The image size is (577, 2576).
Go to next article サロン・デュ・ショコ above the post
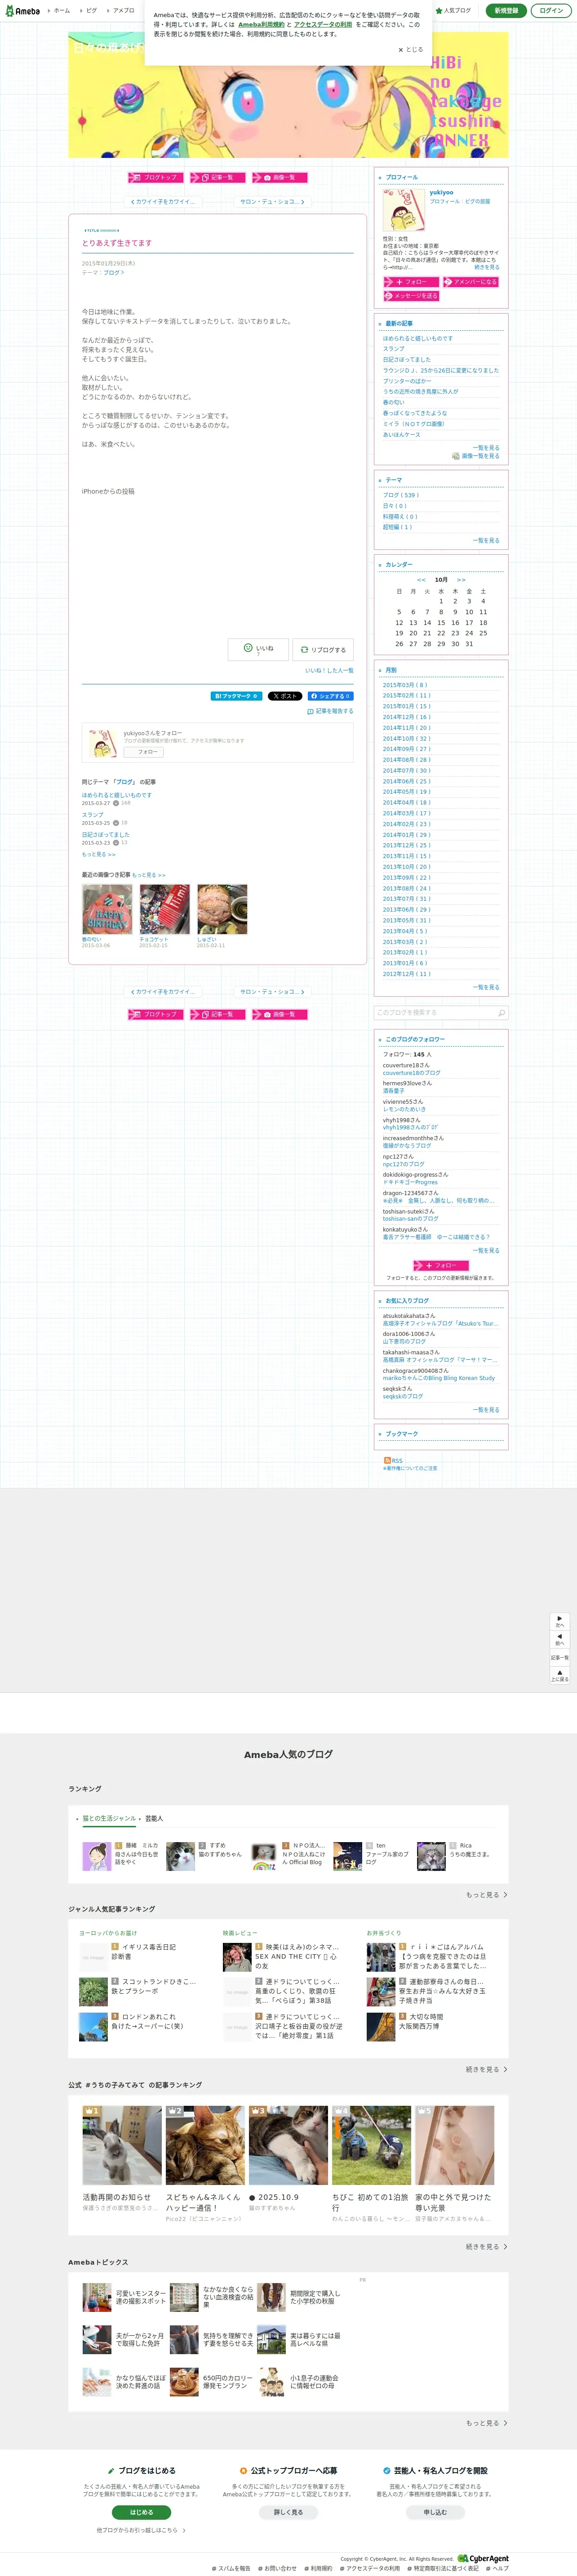click(272, 202)
